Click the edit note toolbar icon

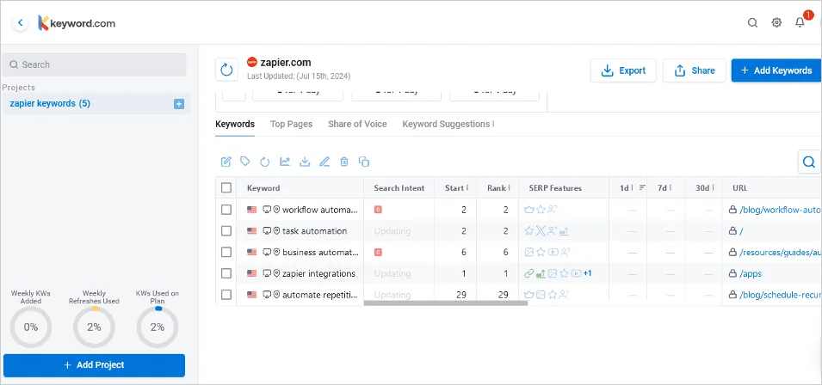(226, 162)
